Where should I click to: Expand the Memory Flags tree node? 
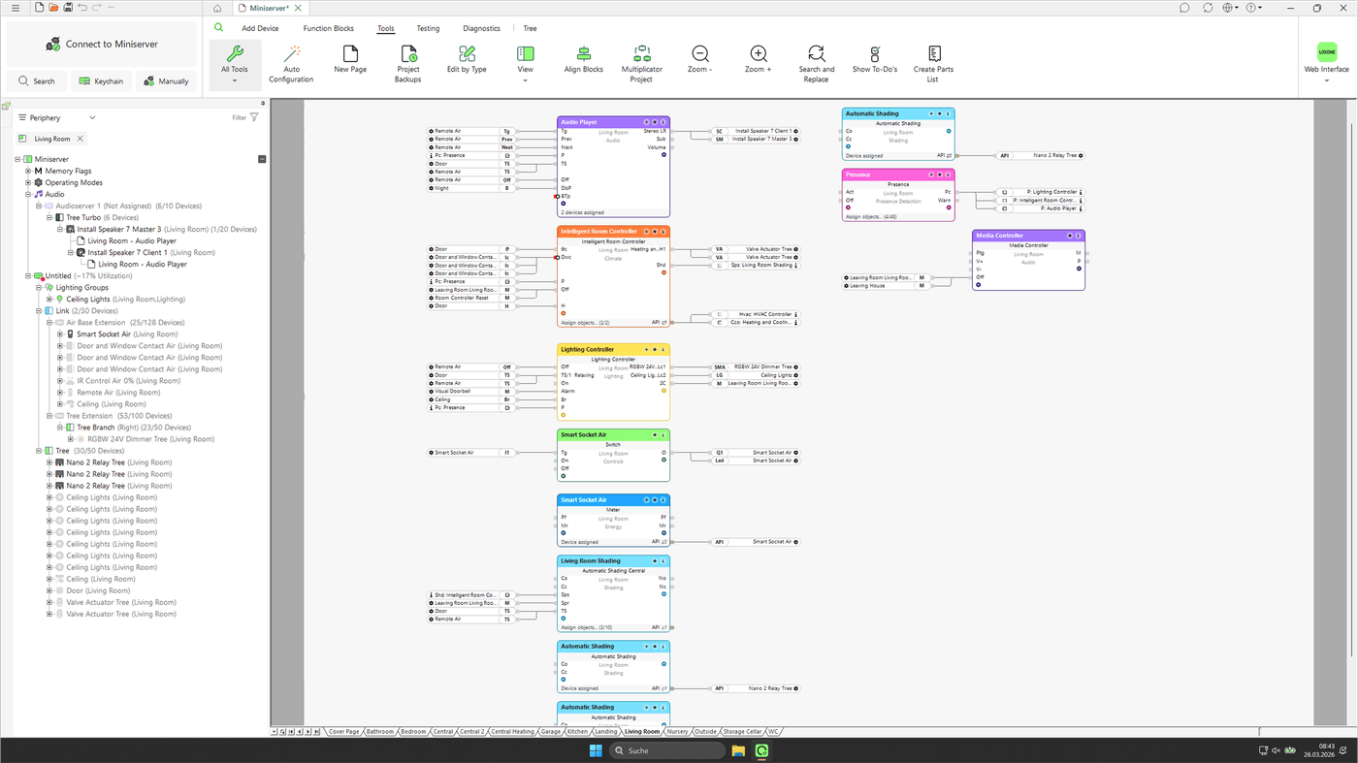pos(28,171)
